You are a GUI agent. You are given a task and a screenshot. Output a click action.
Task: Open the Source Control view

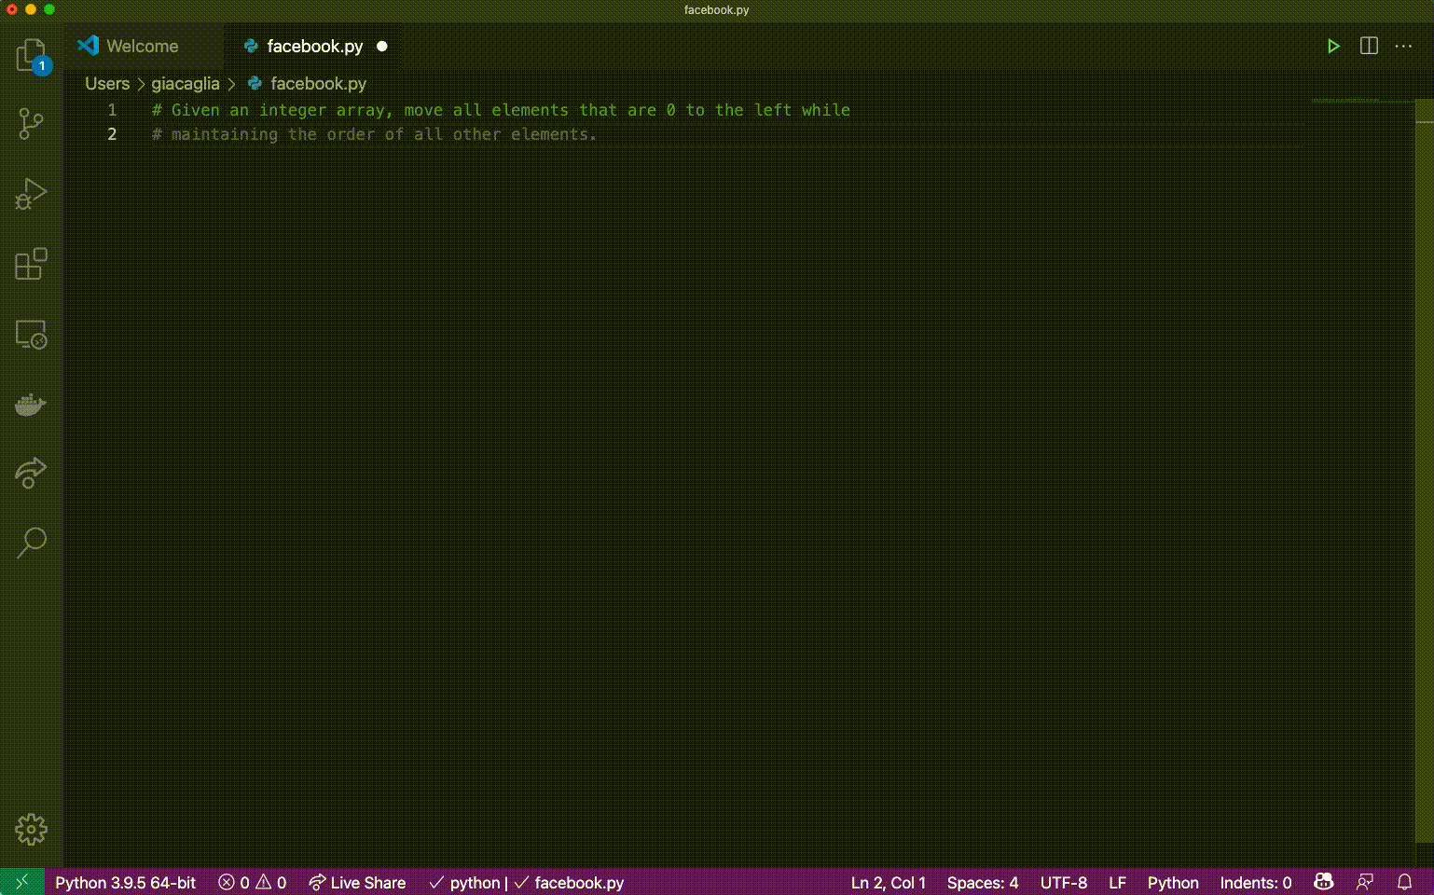click(31, 124)
